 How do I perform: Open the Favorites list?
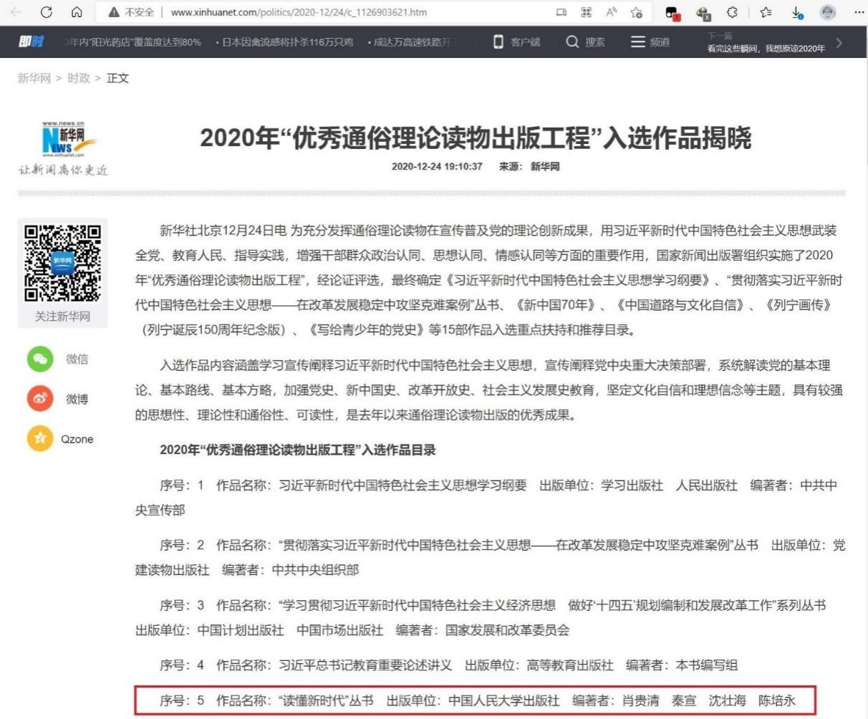766,12
